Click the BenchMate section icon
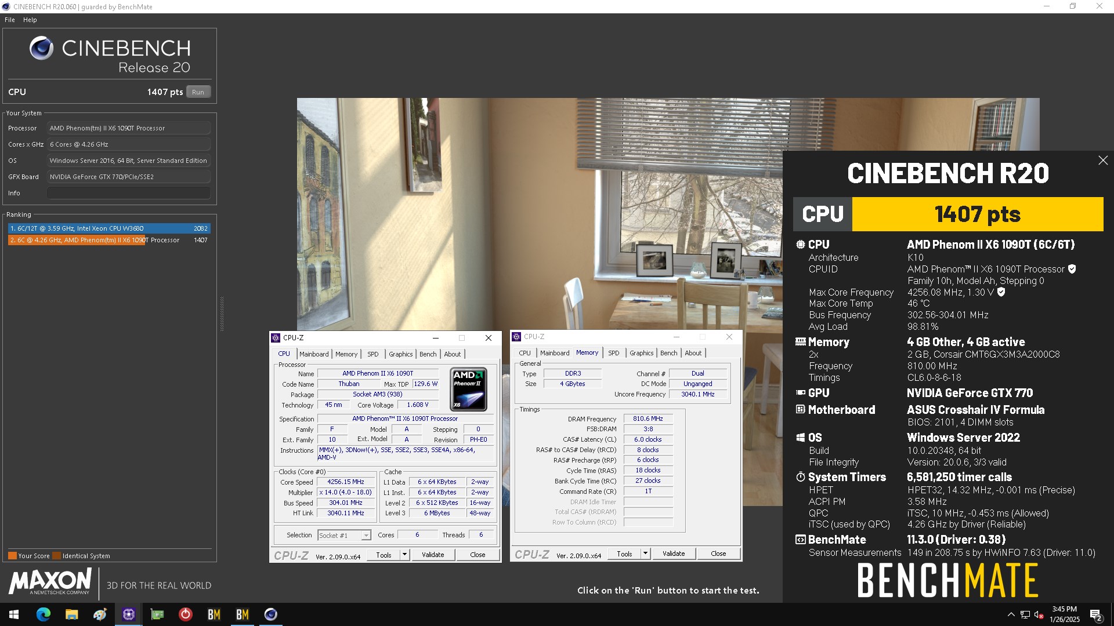 [801, 540]
